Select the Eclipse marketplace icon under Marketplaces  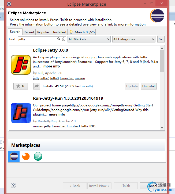pyautogui.click(x=14, y=156)
